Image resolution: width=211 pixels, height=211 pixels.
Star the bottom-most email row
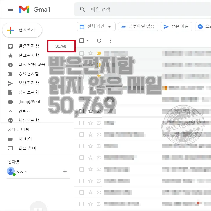click(x=90, y=204)
